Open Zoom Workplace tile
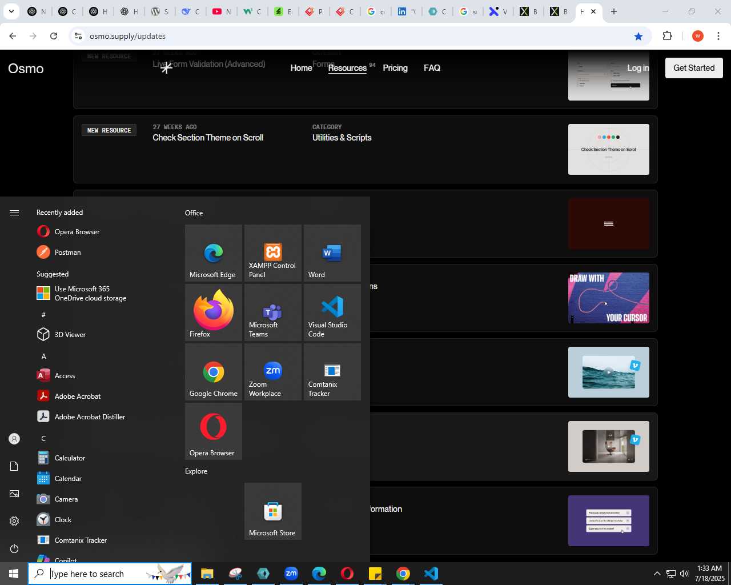This screenshot has height=585, width=731. pos(273,372)
